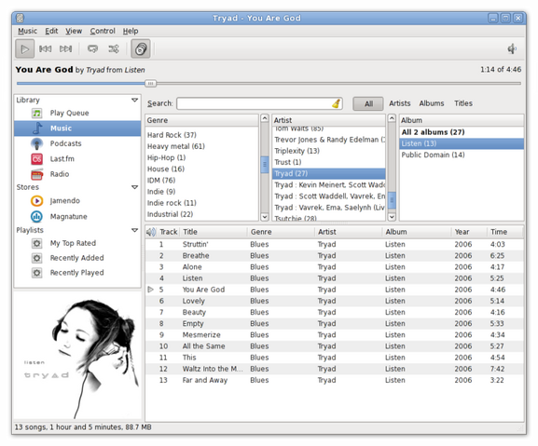The height and width of the screenshot is (446, 538).
Task: Open the Last.fm source
Action: pos(62,159)
